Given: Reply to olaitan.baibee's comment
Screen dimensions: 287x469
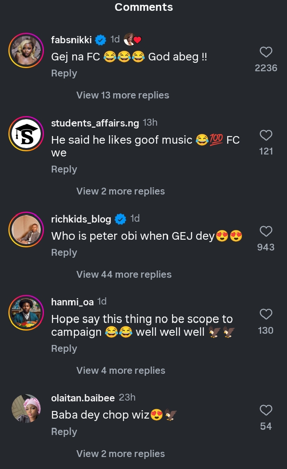Looking at the screenshot, I should (64, 432).
